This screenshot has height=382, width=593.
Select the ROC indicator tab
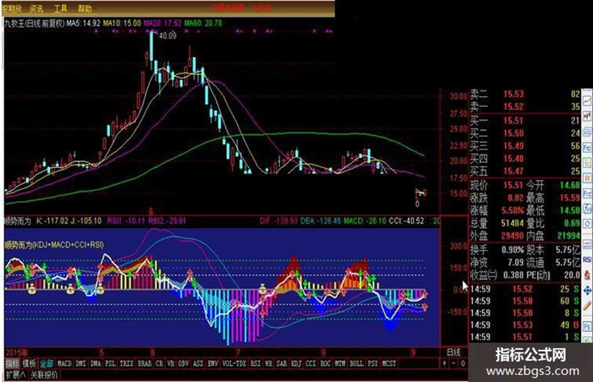click(x=325, y=363)
